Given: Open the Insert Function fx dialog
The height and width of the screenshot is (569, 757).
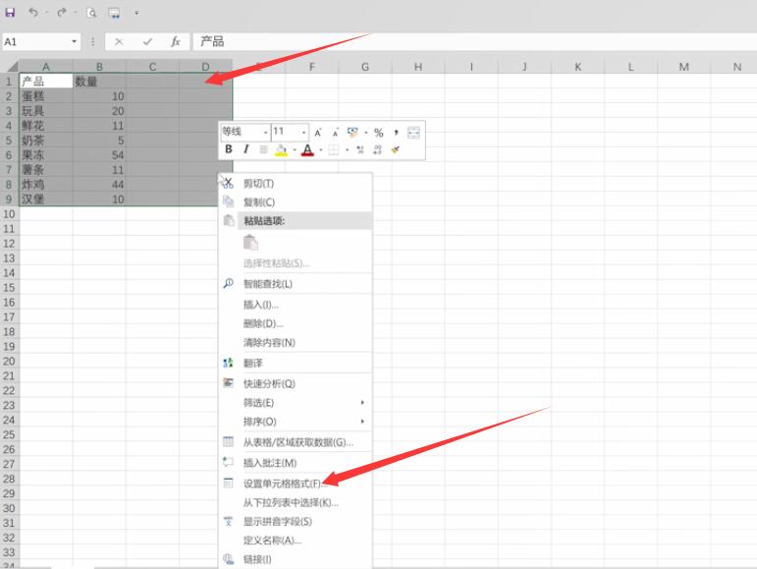Looking at the screenshot, I should pos(176,42).
